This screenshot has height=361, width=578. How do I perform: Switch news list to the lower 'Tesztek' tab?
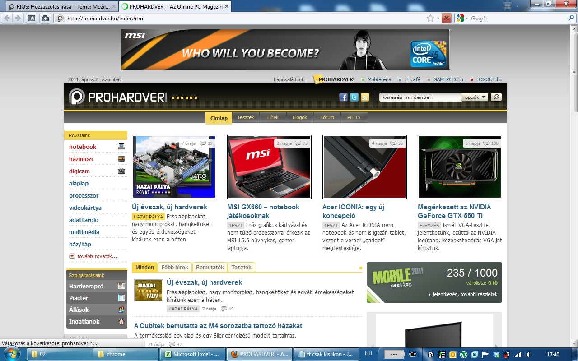tap(242, 267)
